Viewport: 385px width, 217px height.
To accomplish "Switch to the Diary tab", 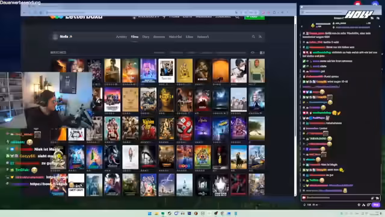I will [x=146, y=37].
